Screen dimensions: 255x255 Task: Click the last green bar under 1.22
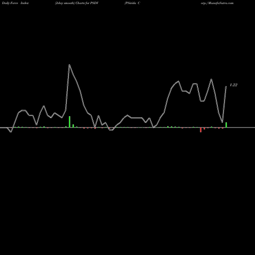(226, 125)
